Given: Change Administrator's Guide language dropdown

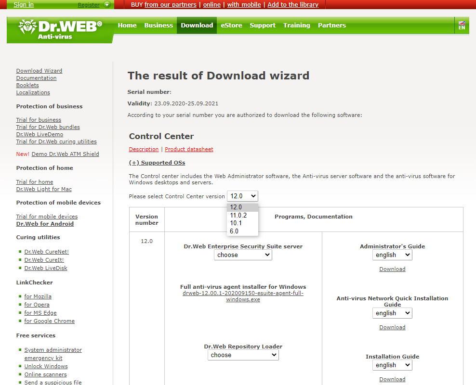Looking at the screenshot, I should 392,255.
